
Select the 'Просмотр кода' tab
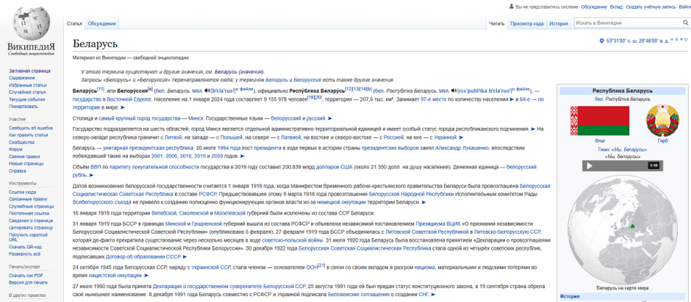(526, 24)
